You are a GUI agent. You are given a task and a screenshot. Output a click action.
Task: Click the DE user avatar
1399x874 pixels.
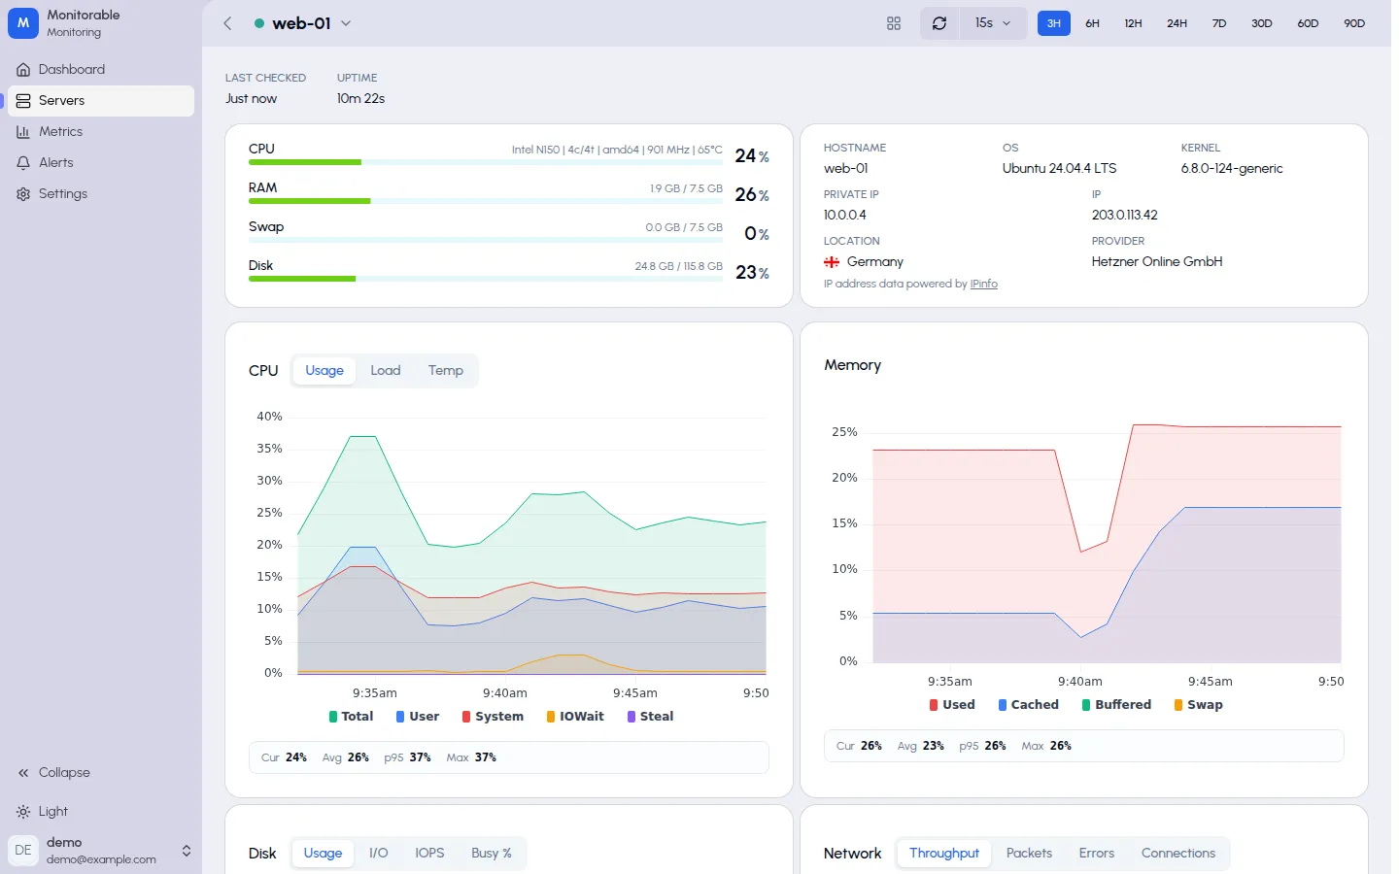[x=23, y=850]
